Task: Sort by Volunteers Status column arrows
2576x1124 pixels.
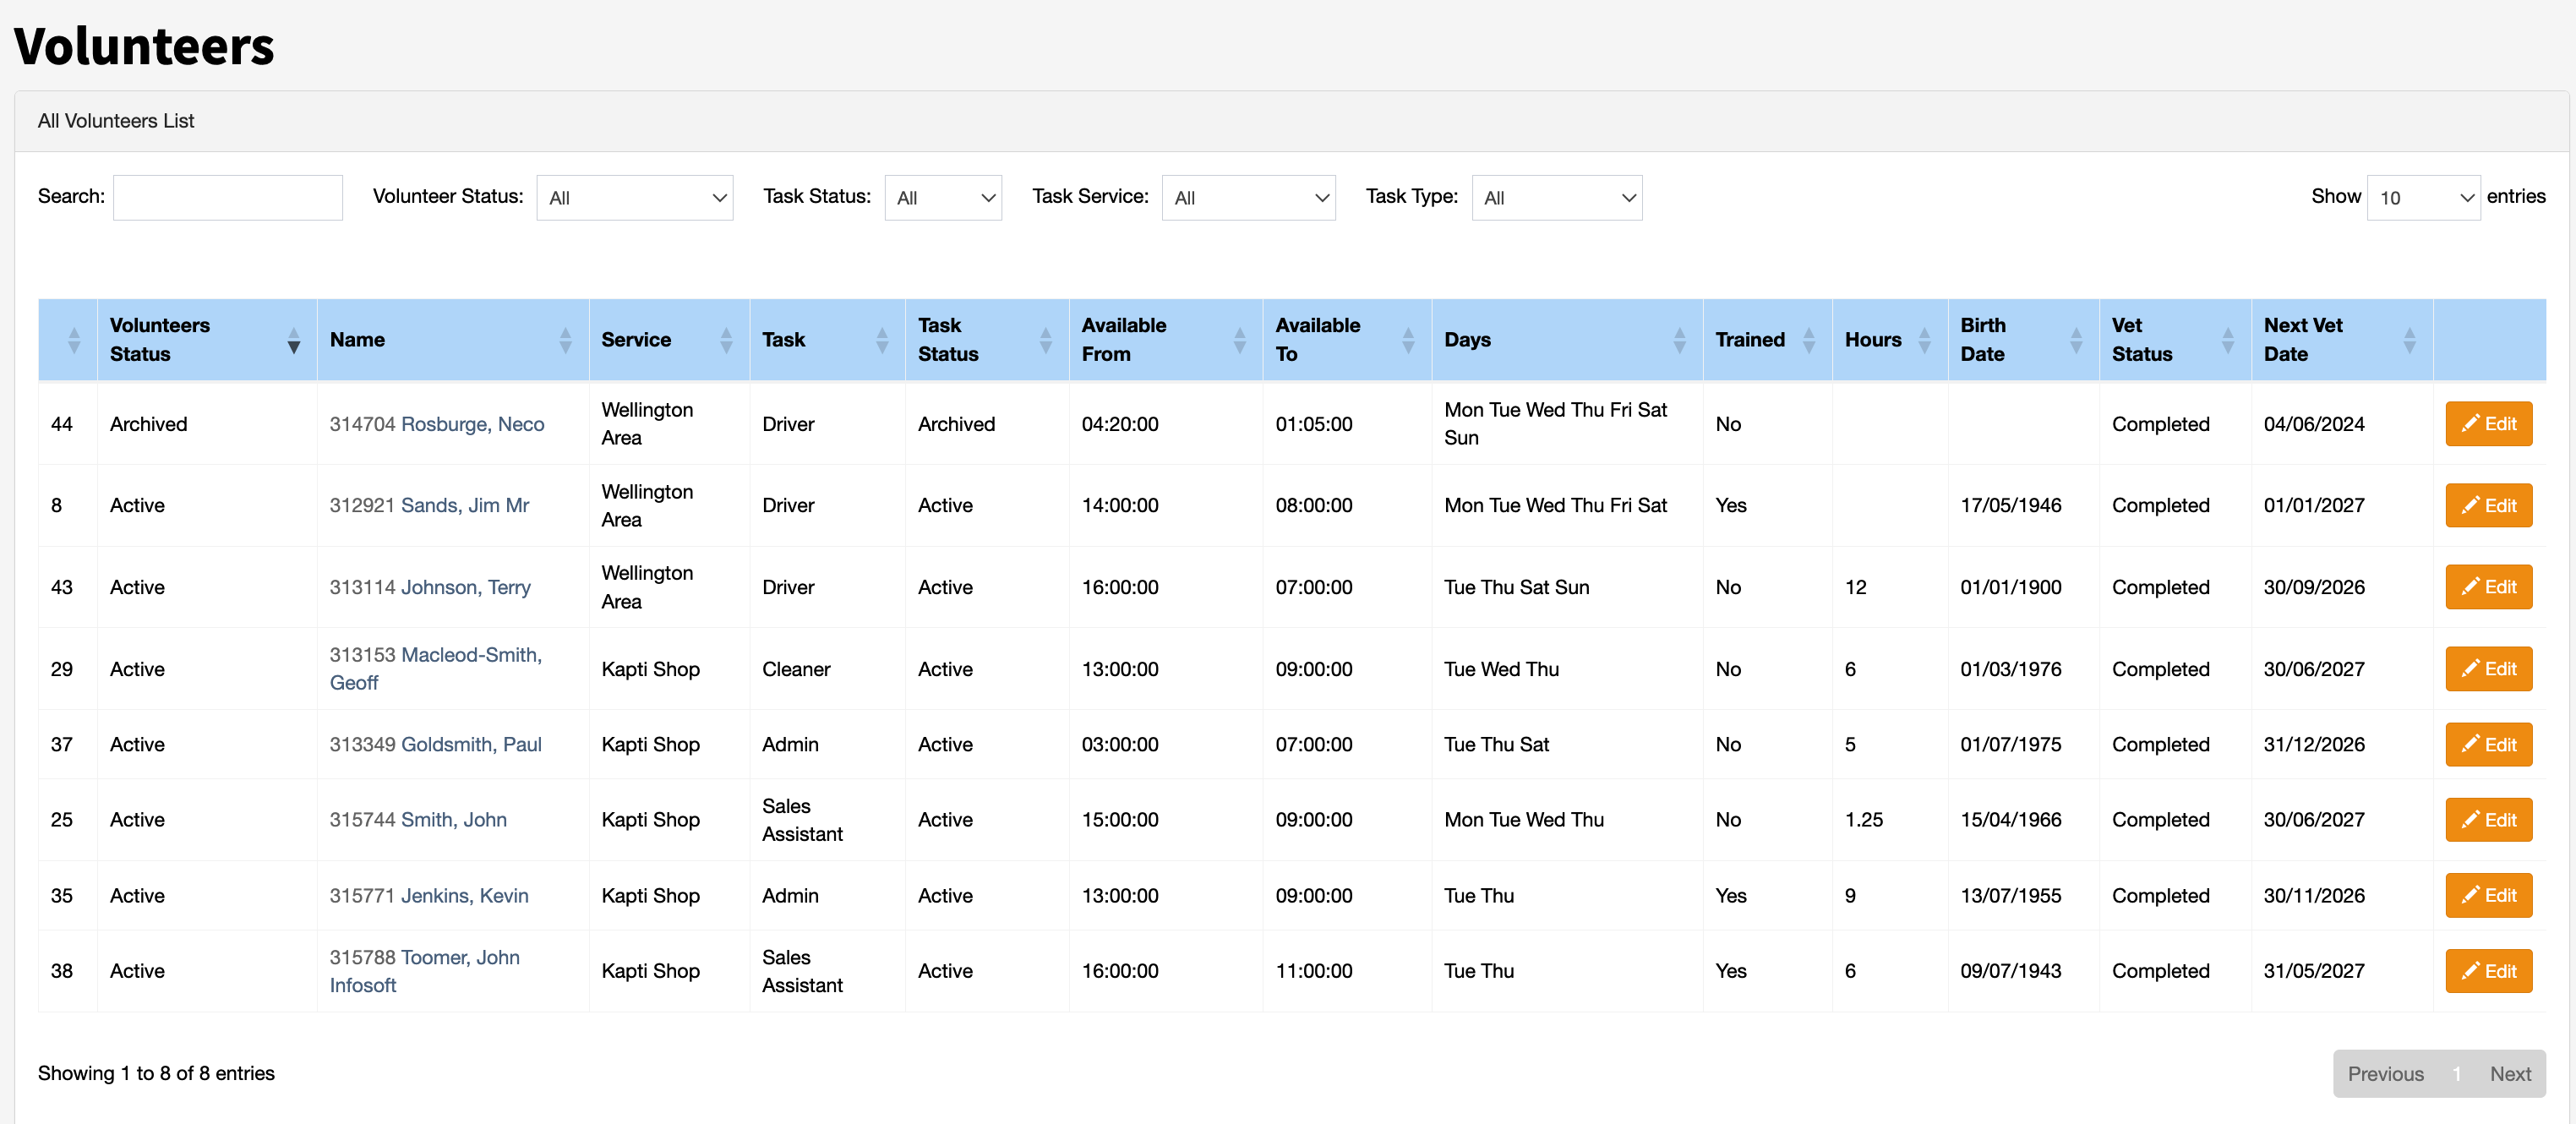Action: [293, 340]
